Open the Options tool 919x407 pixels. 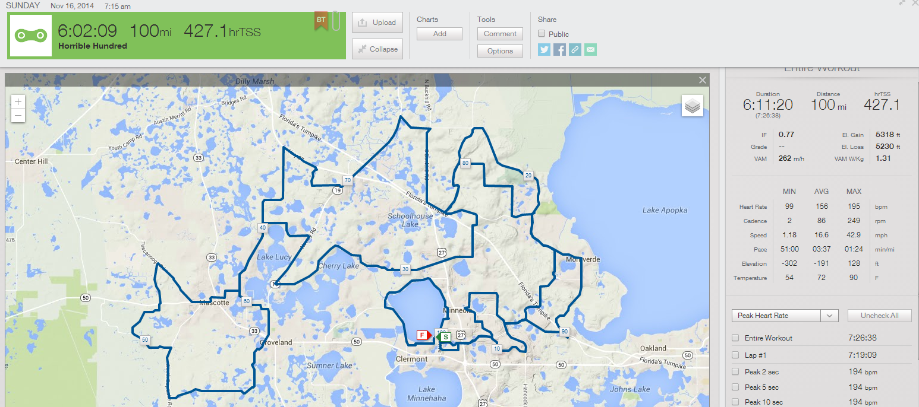[x=500, y=51]
